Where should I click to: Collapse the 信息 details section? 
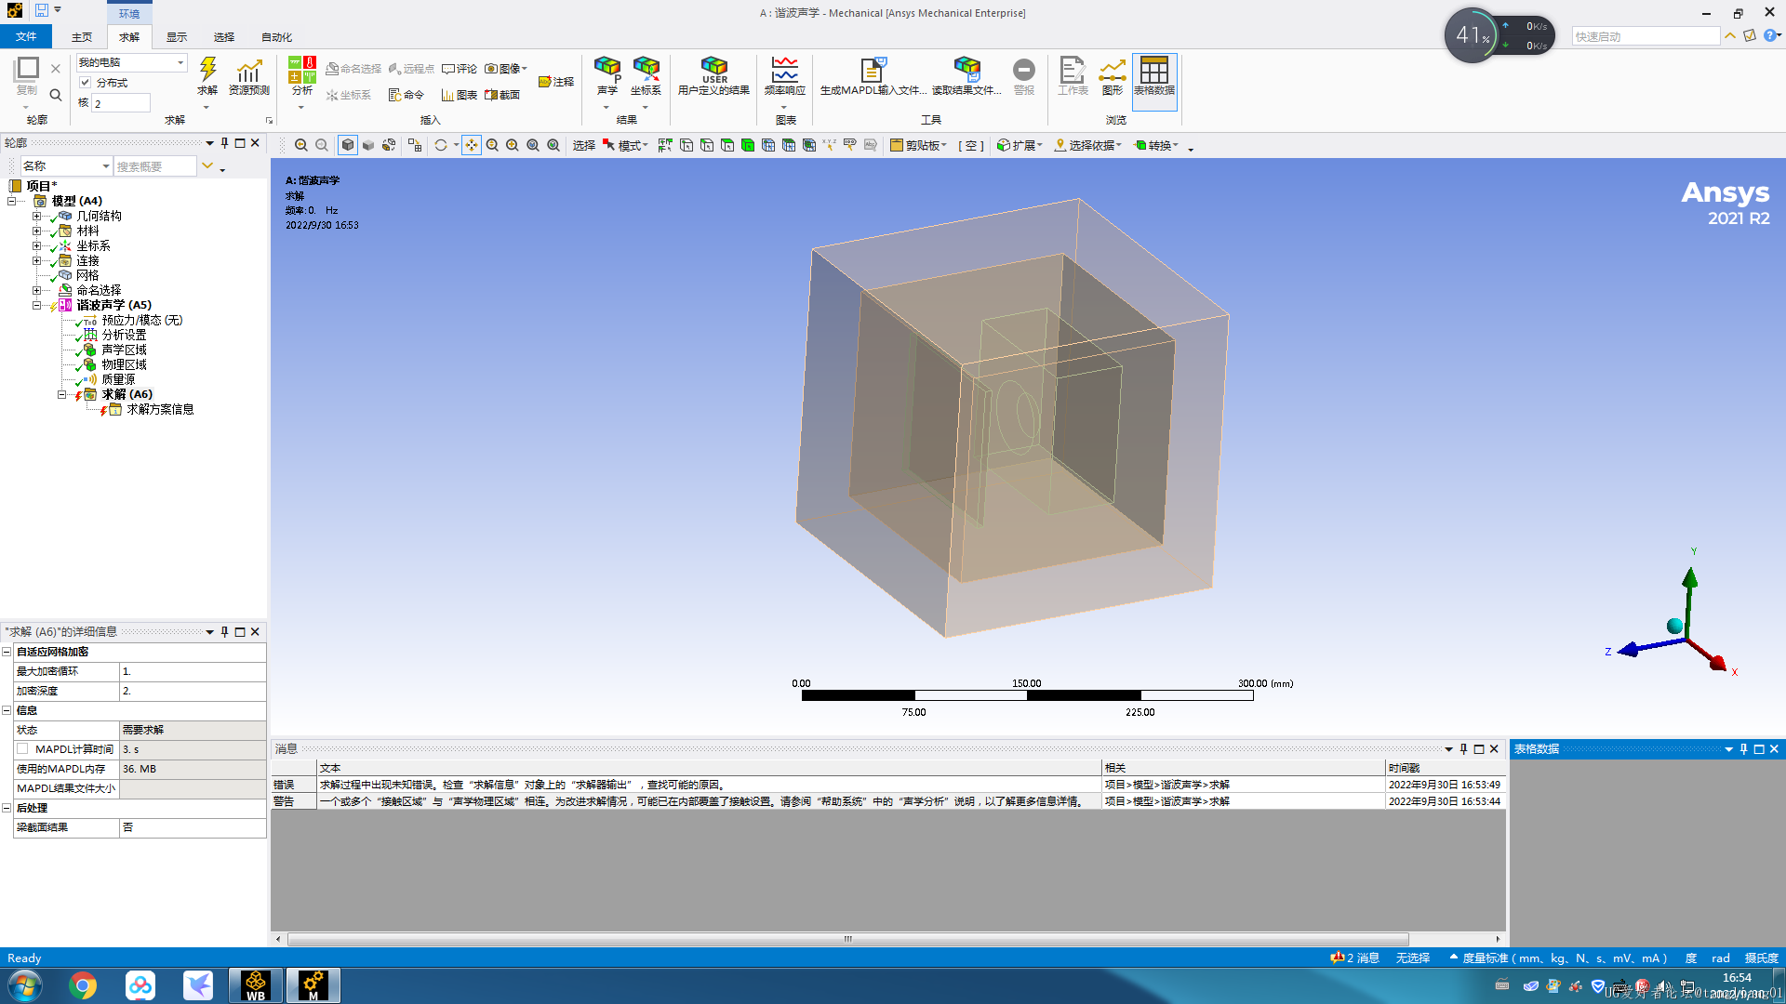7,710
